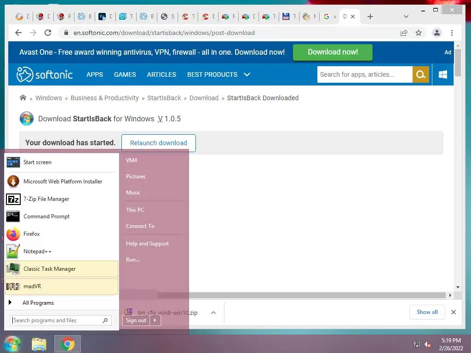The width and height of the screenshot is (471, 353).
Task: Click the network tray icon
Action: [x=417, y=344]
